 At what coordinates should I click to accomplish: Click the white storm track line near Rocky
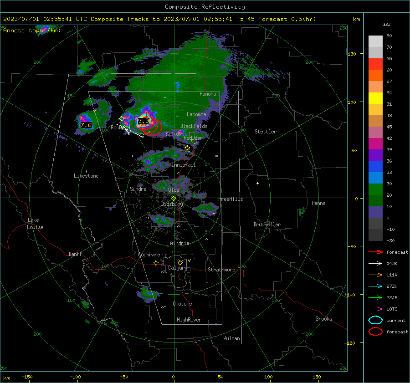129,131
